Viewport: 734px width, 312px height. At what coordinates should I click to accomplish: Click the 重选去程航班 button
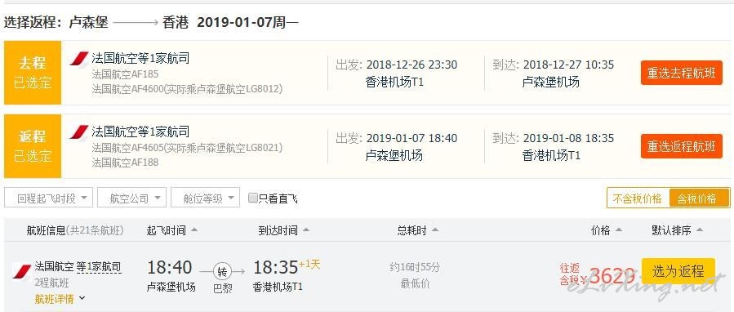click(x=682, y=73)
